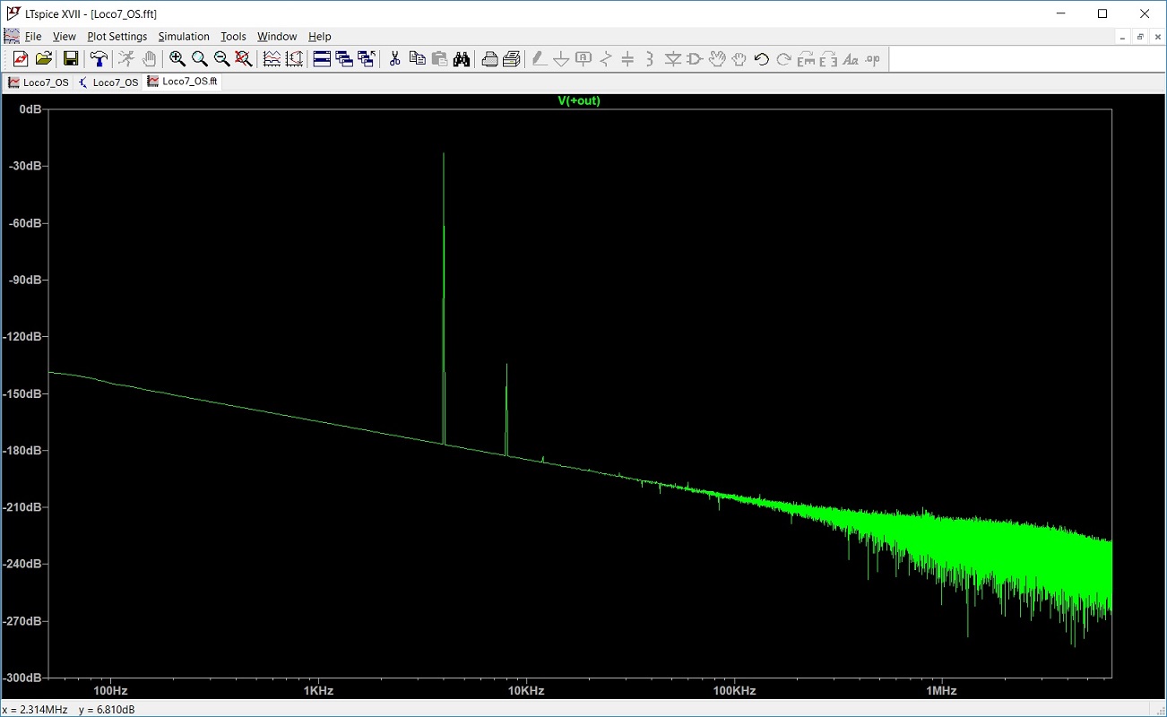Select the Inductor tool
Image resolution: width=1167 pixels, height=717 pixels.
pyautogui.click(x=650, y=59)
